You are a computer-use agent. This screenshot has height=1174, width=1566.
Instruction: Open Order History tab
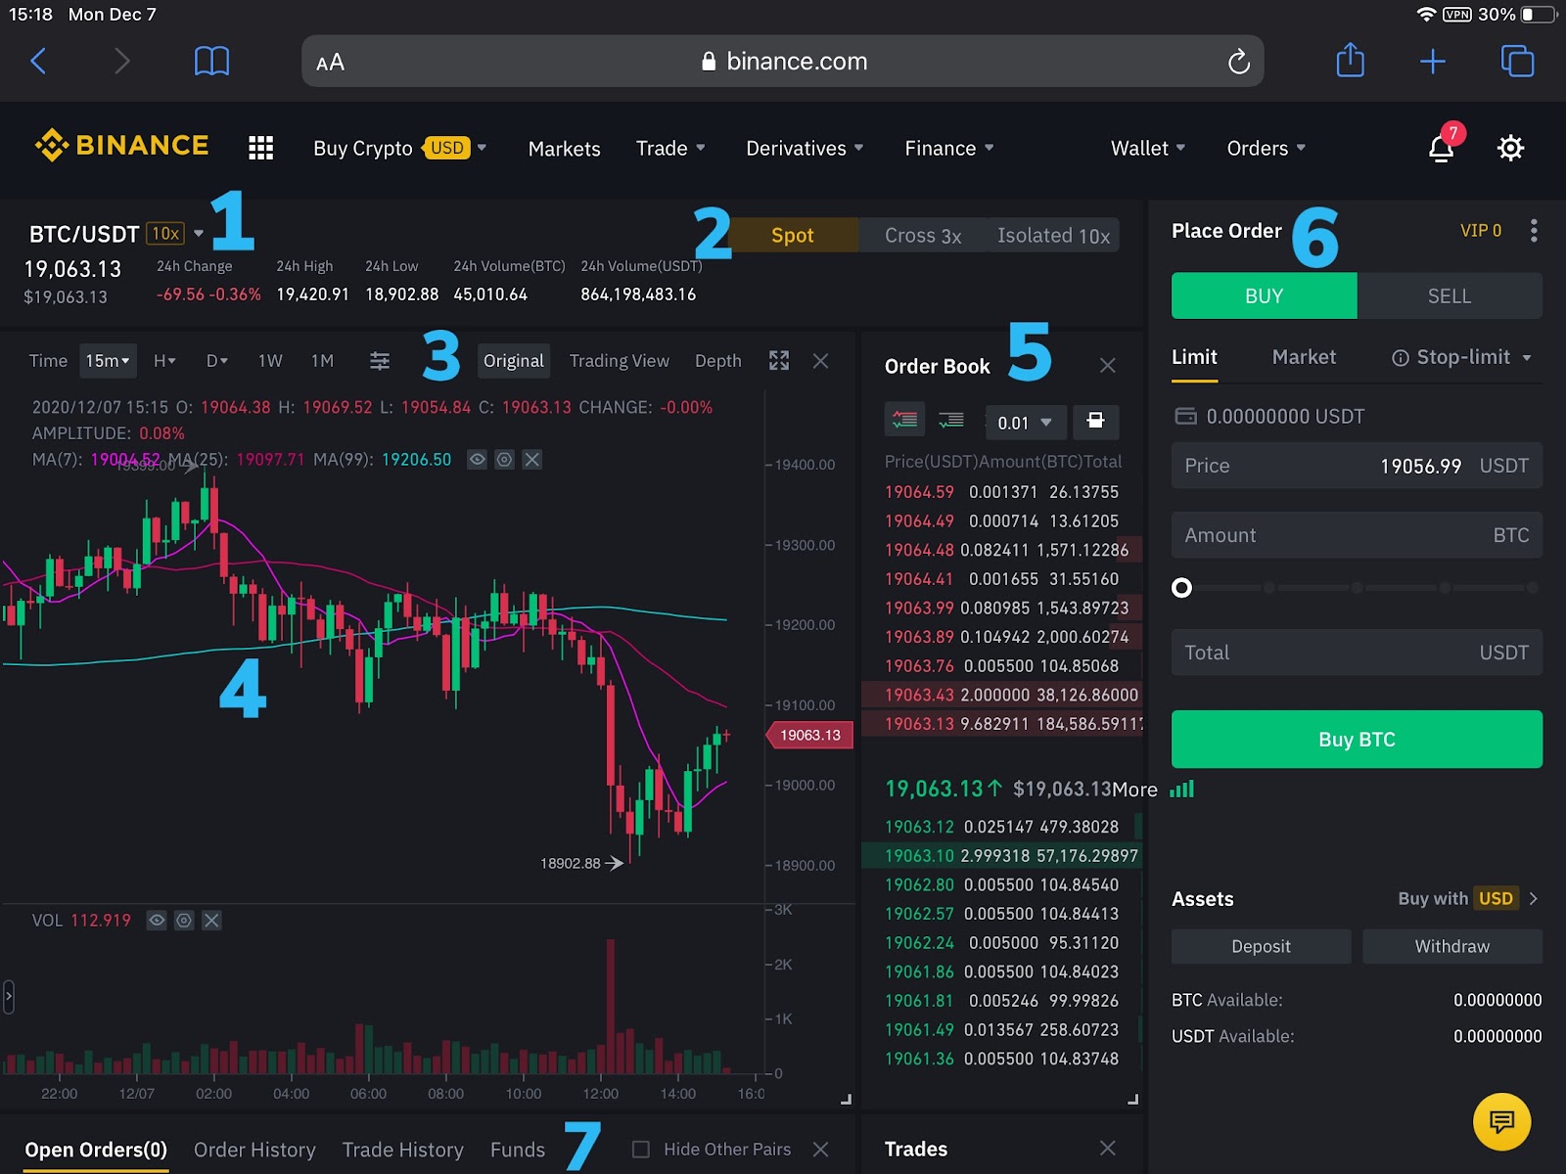254,1150
